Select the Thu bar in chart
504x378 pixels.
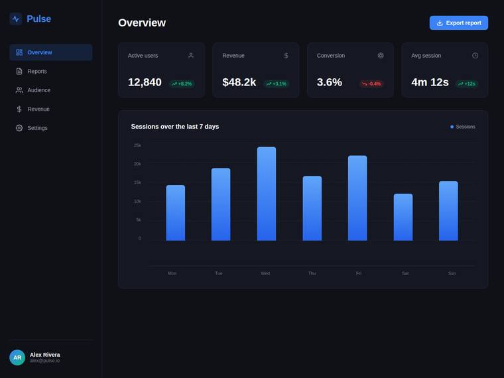[x=312, y=208]
